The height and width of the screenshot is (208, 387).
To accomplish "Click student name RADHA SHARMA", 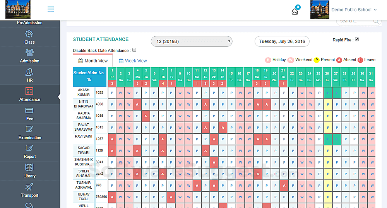I will (x=84, y=116).
